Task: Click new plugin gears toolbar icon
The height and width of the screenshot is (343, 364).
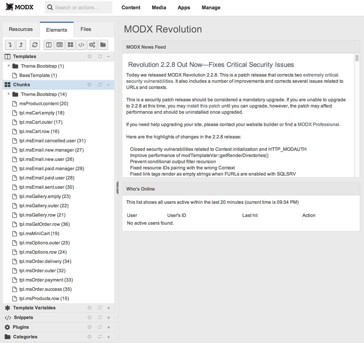Action: pos(92,45)
